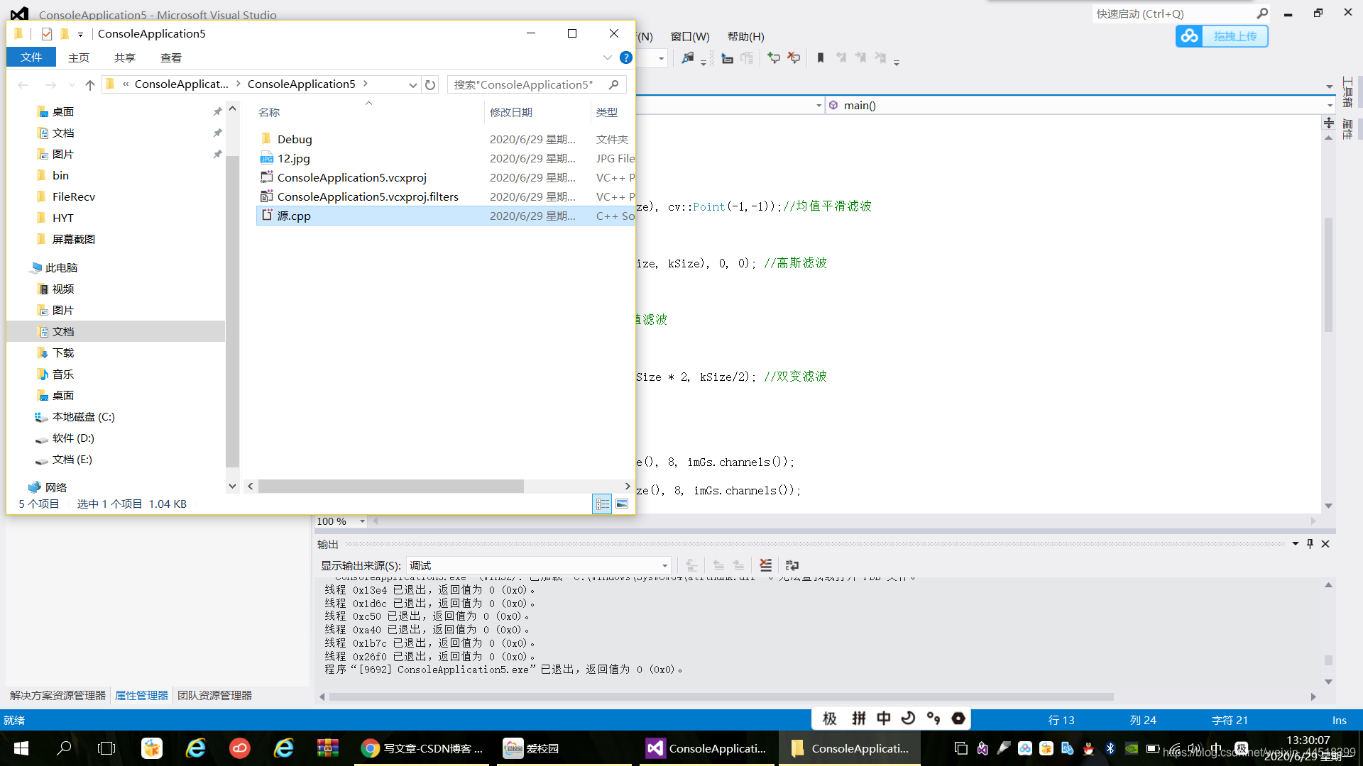Open the FileRecv quick access folder

(73, 196)
